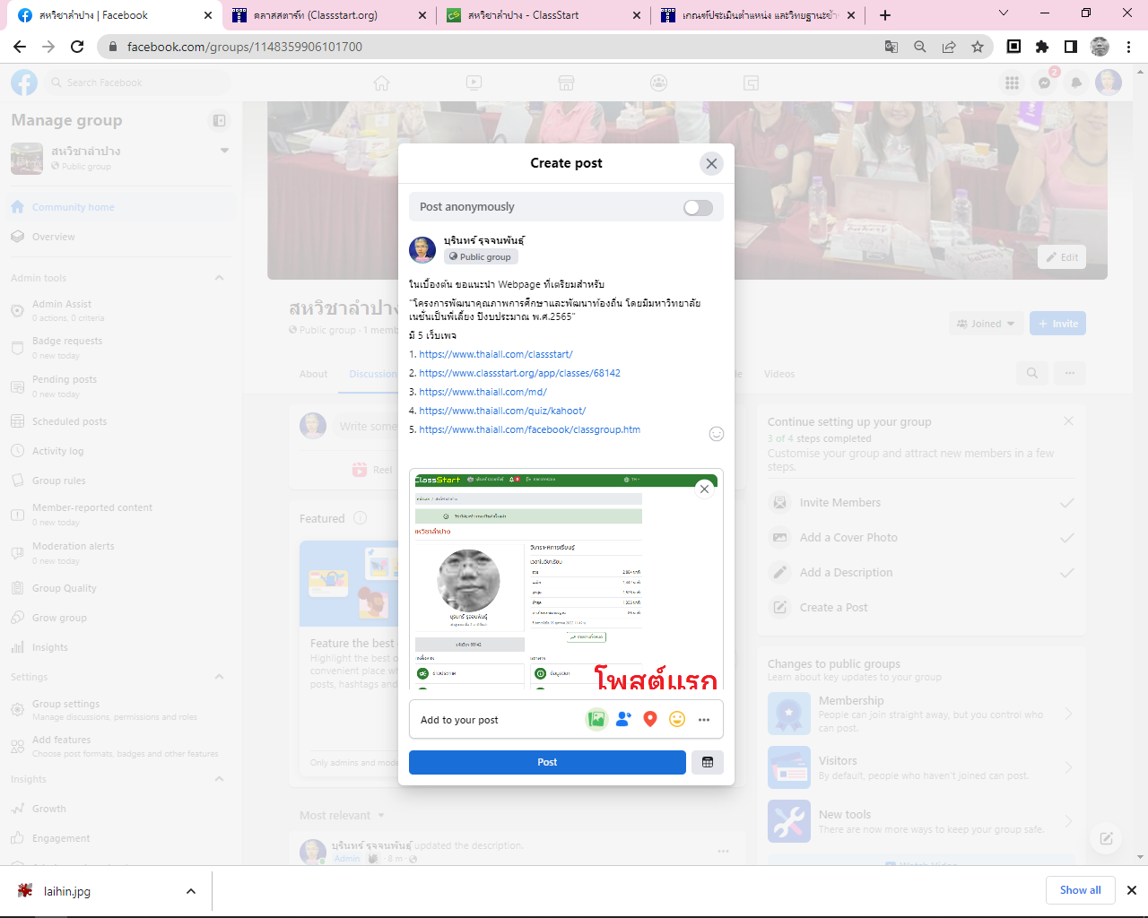Select Community home in sidebar
1148x918 pixels.
(x=121, y=207)
